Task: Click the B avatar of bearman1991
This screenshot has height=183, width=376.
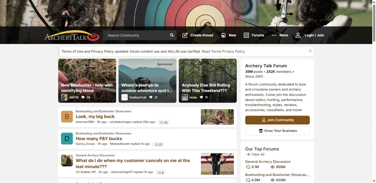Action: pyautogui.click(x=67, y=117)
